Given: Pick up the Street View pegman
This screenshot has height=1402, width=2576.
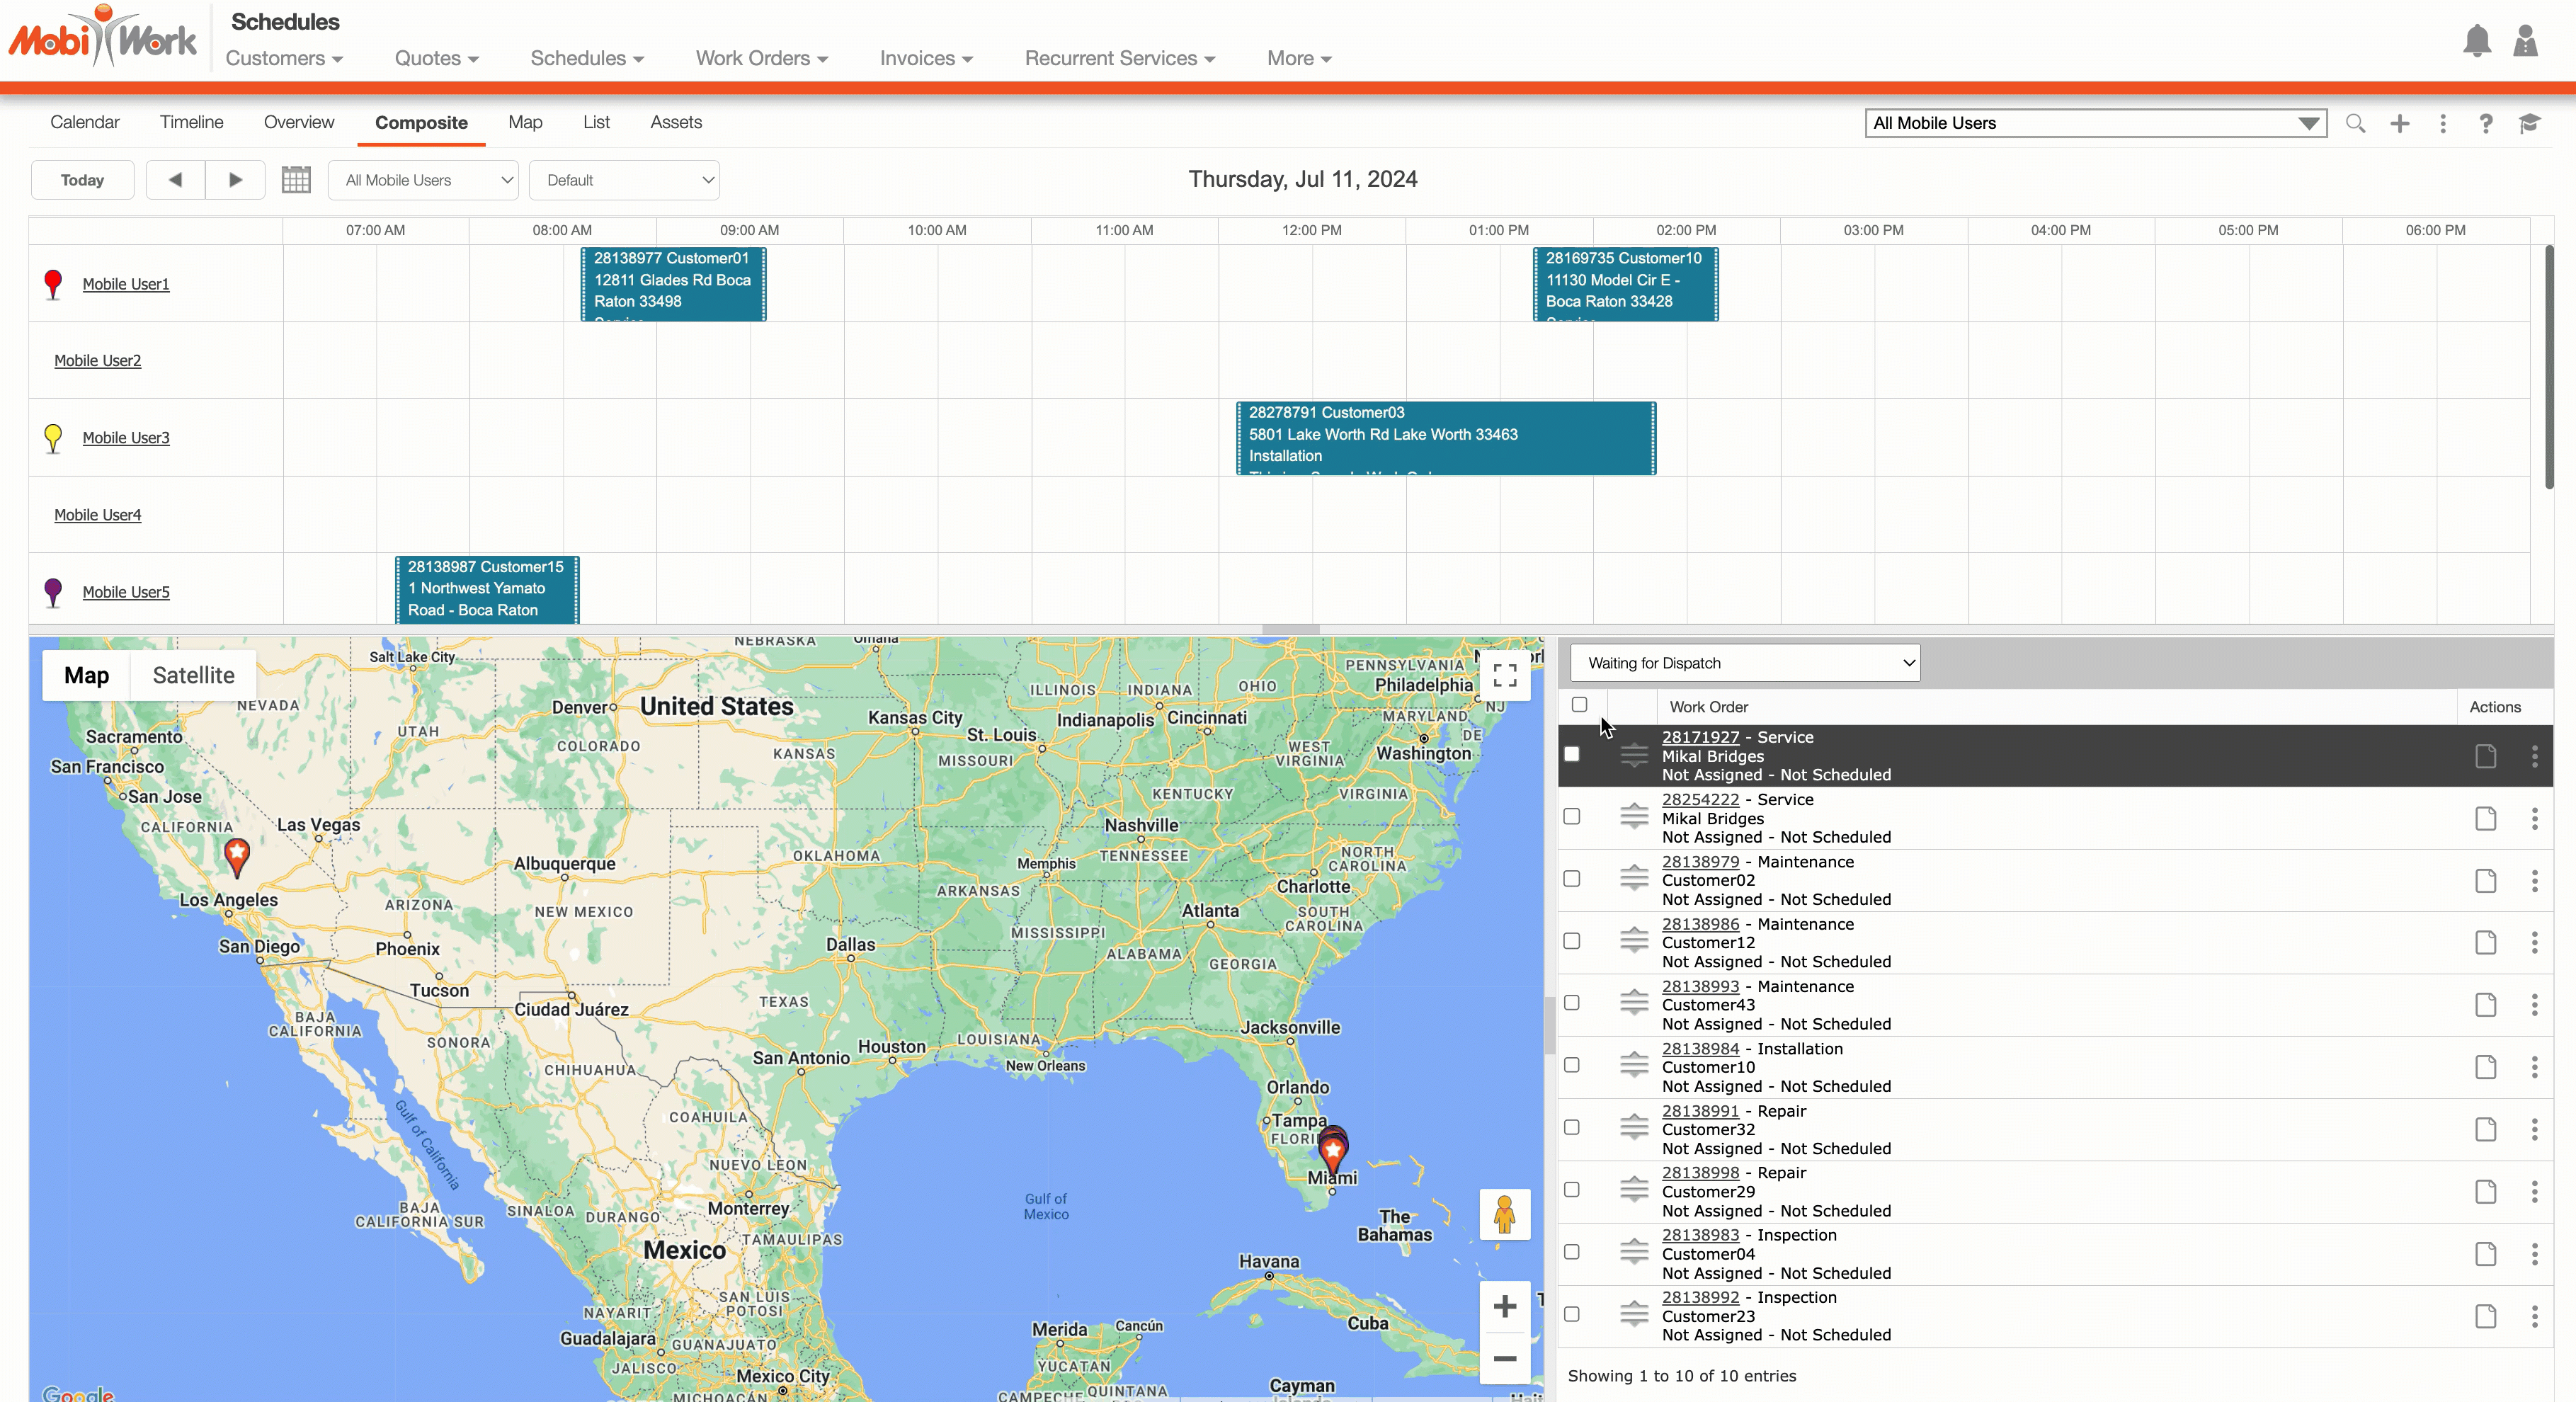Looking at the screenshot, I should 1504,1215.
